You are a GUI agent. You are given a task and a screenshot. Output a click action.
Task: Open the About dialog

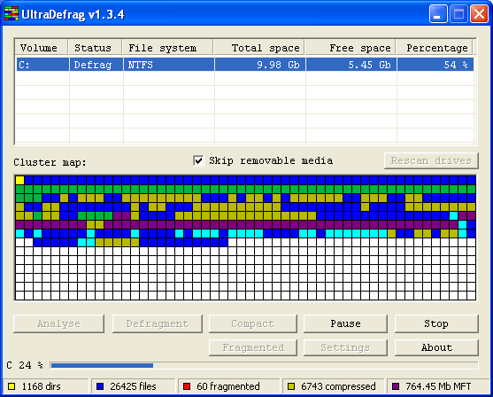tap(436, 347)
